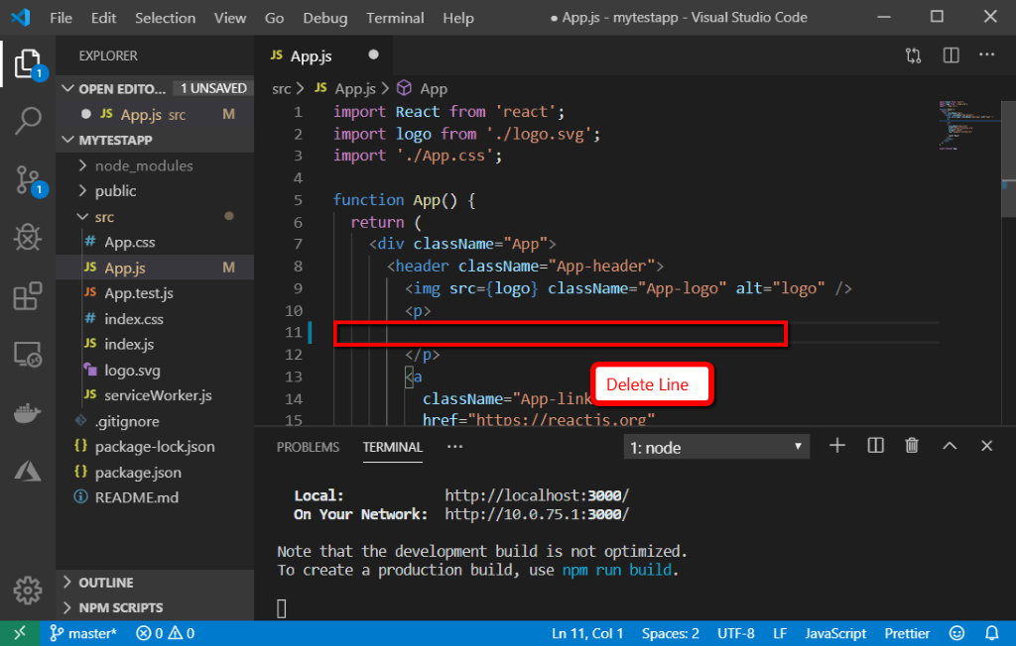Click JavaScript language mode in status bar
The height and width of the screenshot is (646, 1016).
click(835, 633)
